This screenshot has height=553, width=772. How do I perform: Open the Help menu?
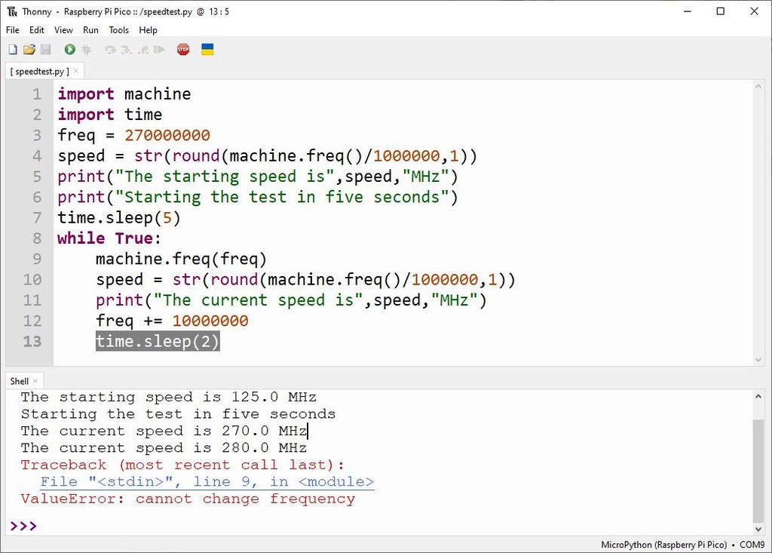point(148,30)
